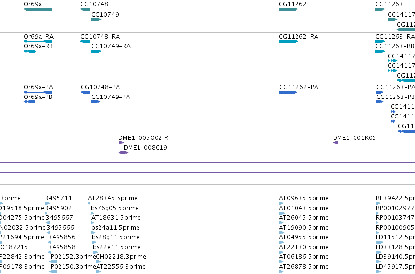Open the AT09635.5prime EST label
The image size is (415, 274).
point(304,198)
